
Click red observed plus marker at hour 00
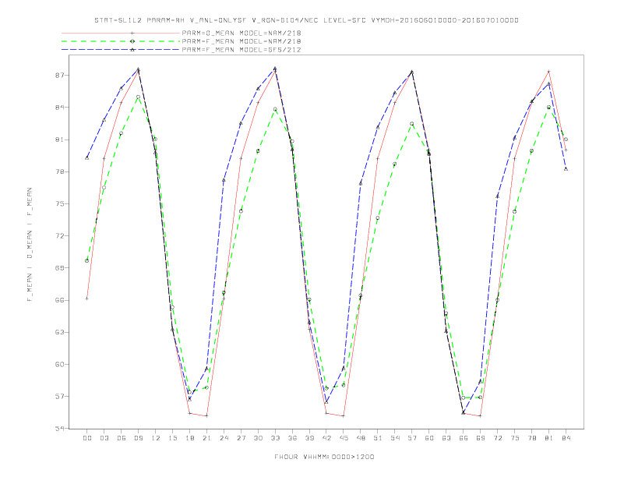tap(87, 299)
